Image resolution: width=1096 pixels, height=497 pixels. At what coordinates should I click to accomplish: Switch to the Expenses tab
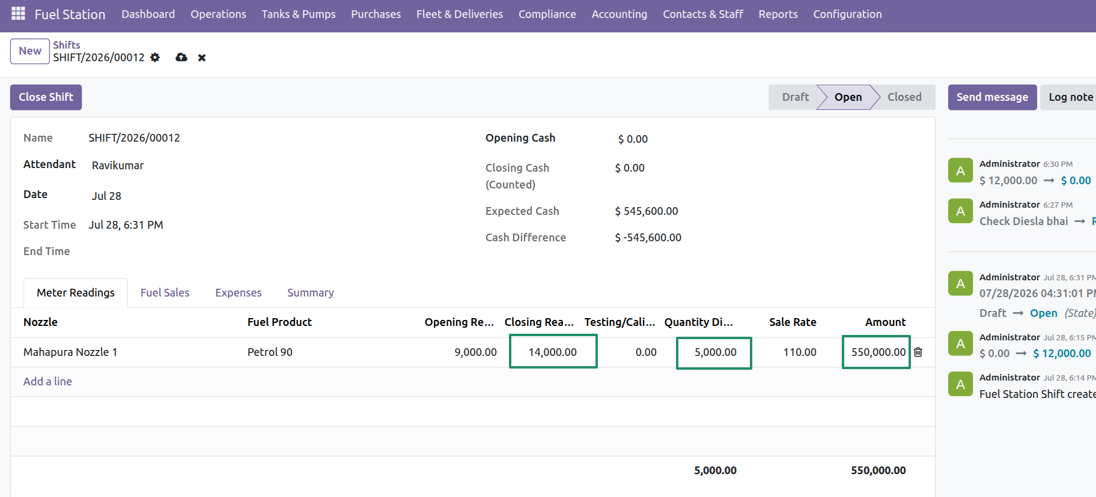click(x=239, y=293)
